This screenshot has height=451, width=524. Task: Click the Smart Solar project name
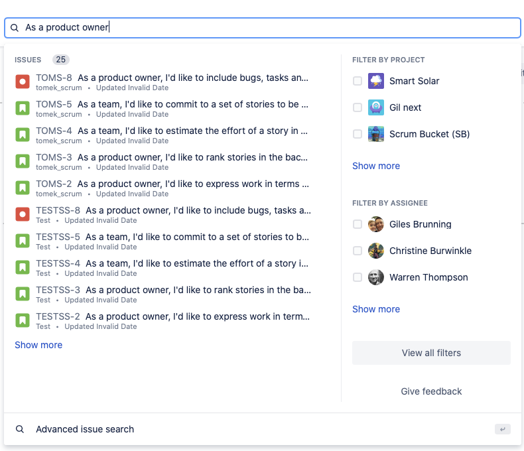click(x=414, y=81)
